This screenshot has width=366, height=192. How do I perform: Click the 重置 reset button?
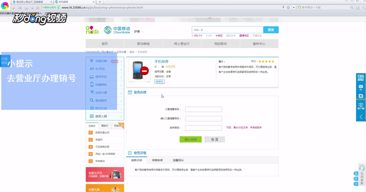[x=215, y=139]
